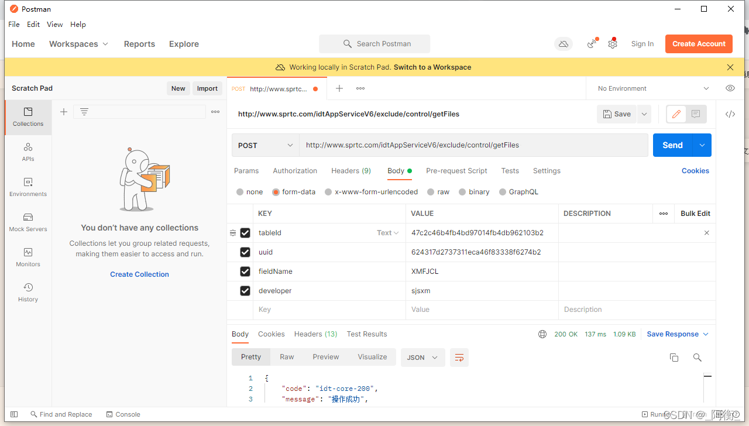Expand the Workspaces dropdown

pos(79,44)
